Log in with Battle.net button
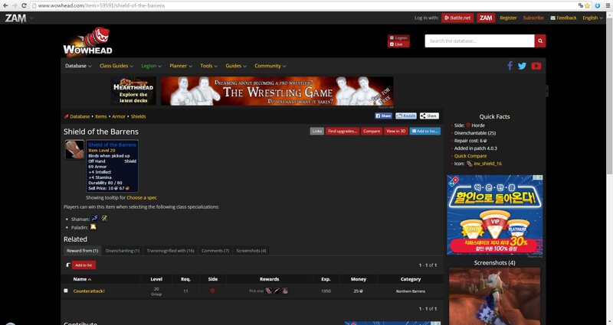 [457, 18]
